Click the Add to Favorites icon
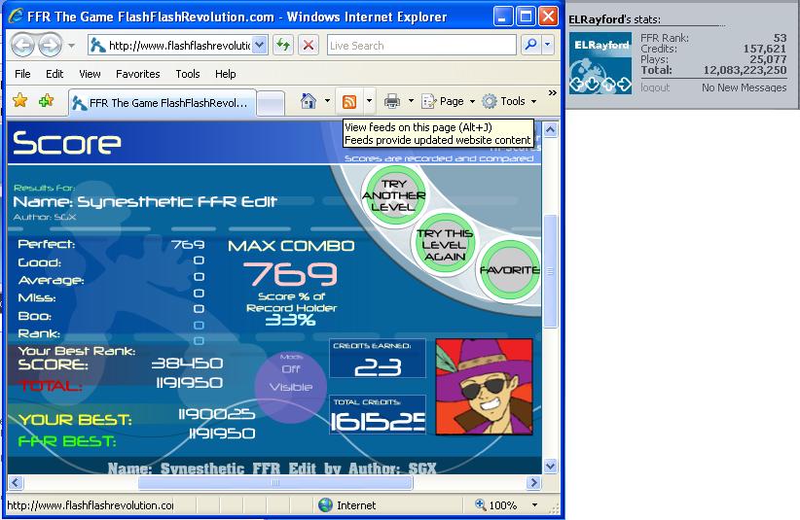The image size is (800, 520). 46,100
